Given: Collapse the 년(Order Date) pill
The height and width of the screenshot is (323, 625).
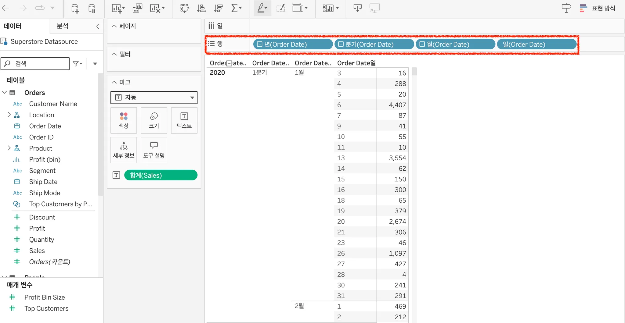Looking at the screenshot, I should click(260, 44).
